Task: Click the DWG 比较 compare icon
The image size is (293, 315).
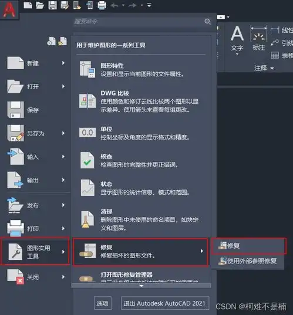Action: point(87,101)
